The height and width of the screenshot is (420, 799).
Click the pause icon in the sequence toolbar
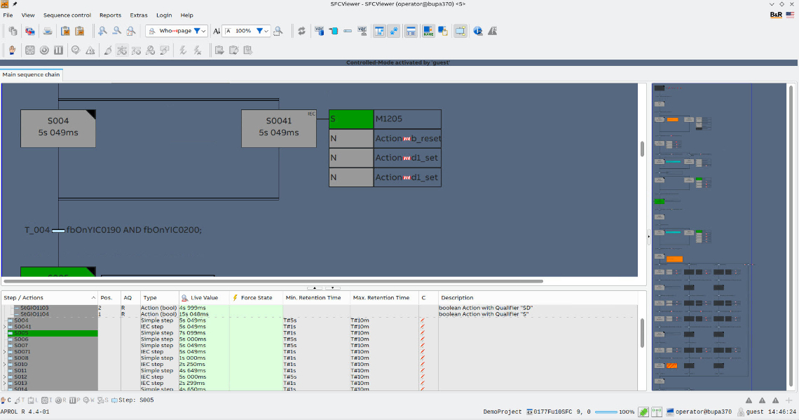click(x=58, y=50)
